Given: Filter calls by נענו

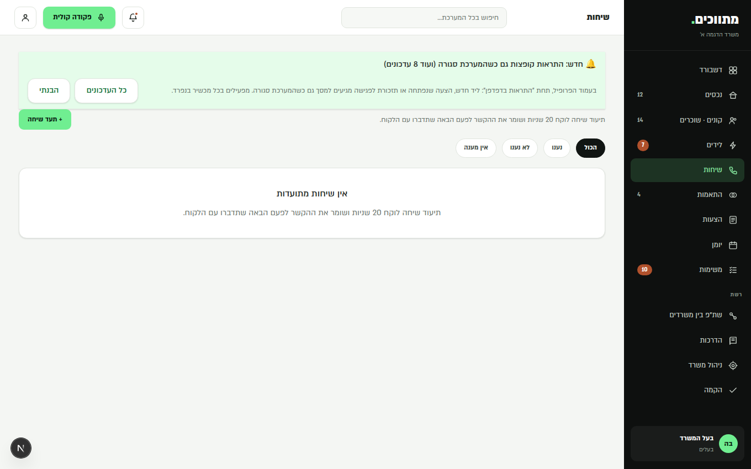Looking at the screenshot, I should click(557, 148).
